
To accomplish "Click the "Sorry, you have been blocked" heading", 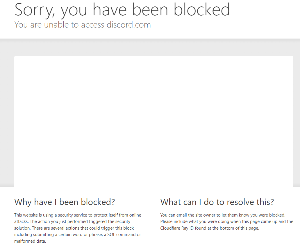I will [x=122, y=10].
